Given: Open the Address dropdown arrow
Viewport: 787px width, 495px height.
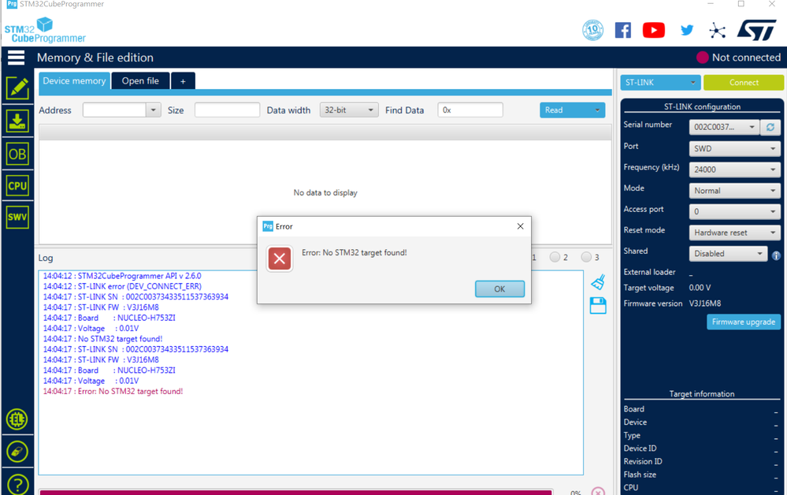Looking at the screenshot, I should point(153,110).
